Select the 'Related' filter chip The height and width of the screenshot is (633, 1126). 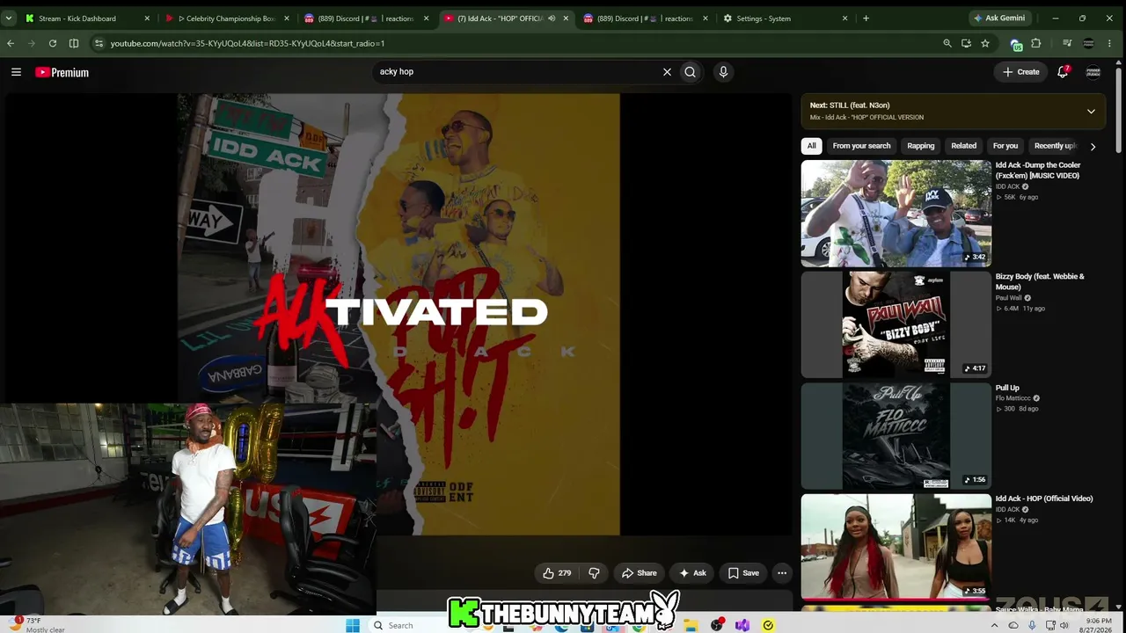963,146
